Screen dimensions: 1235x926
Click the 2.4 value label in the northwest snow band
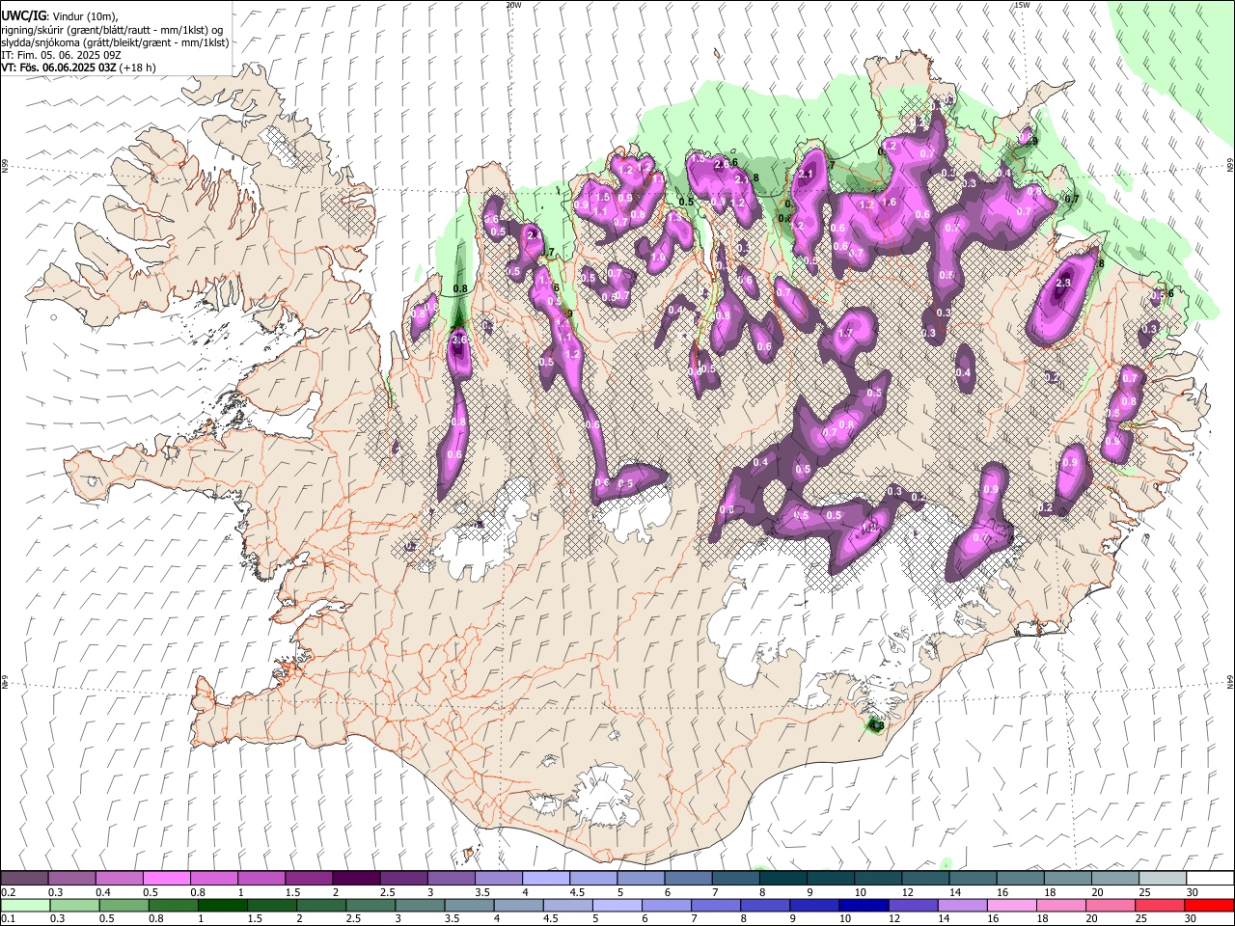533,234
